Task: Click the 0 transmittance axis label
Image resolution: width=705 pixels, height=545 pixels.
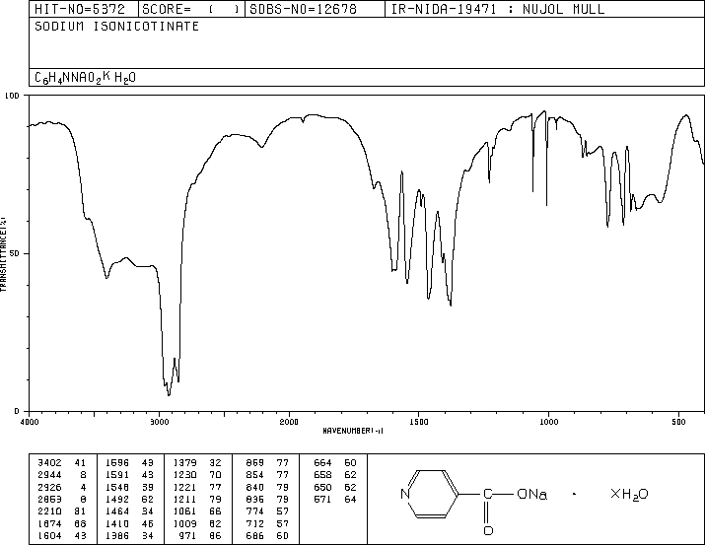Action: pos(17,411)
